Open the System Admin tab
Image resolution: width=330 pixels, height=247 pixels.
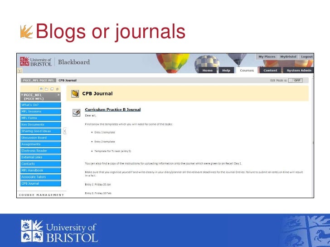pos(299,71)
